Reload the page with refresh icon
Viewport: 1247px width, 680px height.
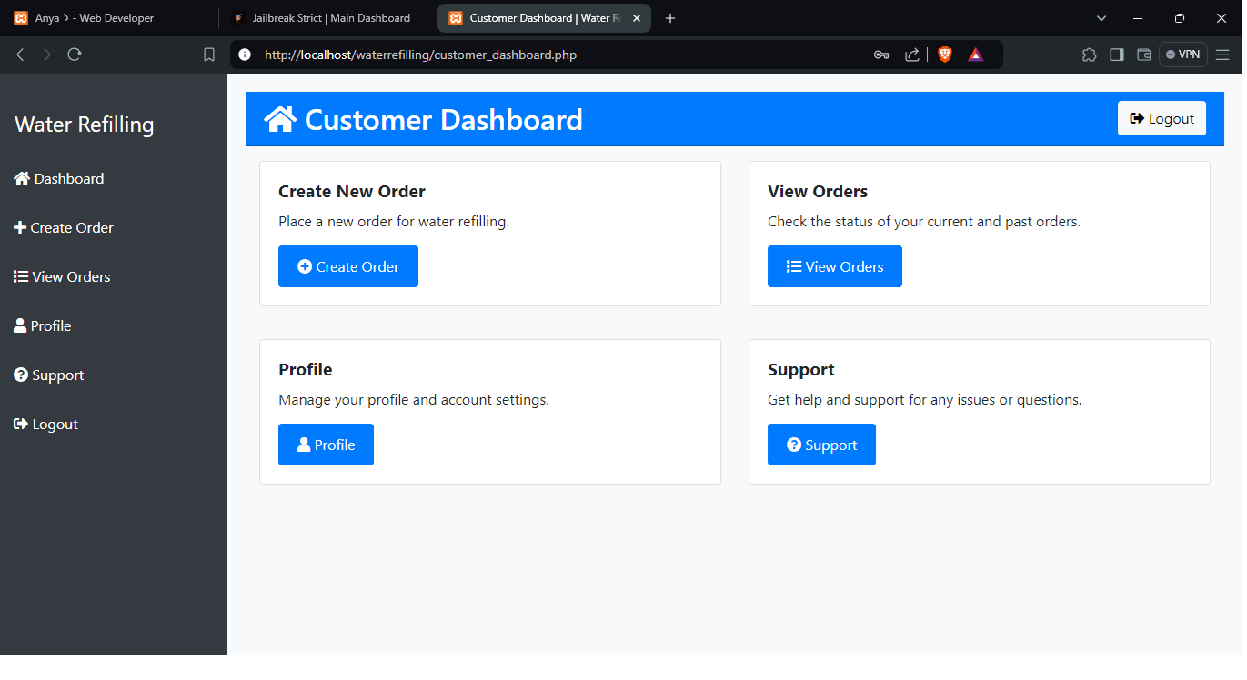click(75, 55)
